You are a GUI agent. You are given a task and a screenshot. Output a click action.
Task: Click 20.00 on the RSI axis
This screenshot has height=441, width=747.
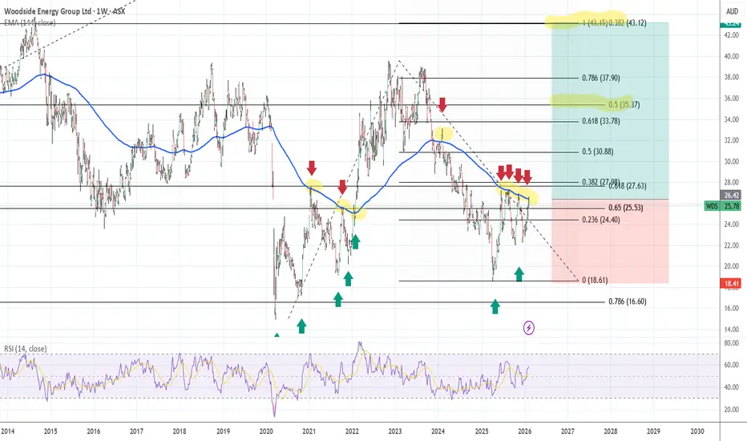click(x=732, y=409)
